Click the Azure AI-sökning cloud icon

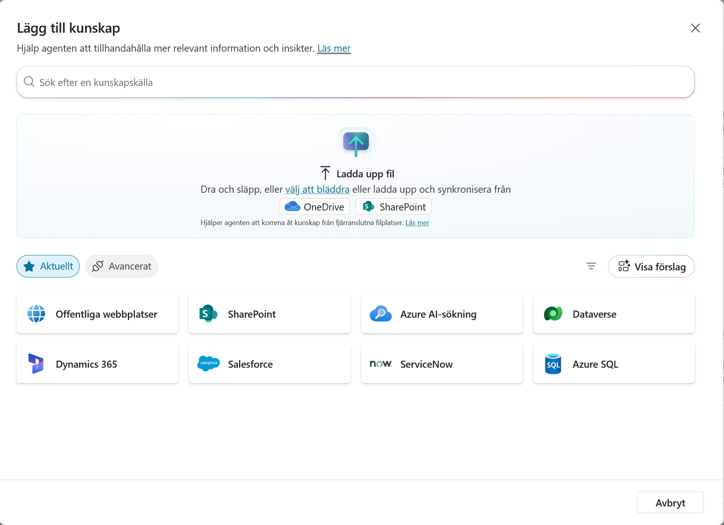[381, 314]
